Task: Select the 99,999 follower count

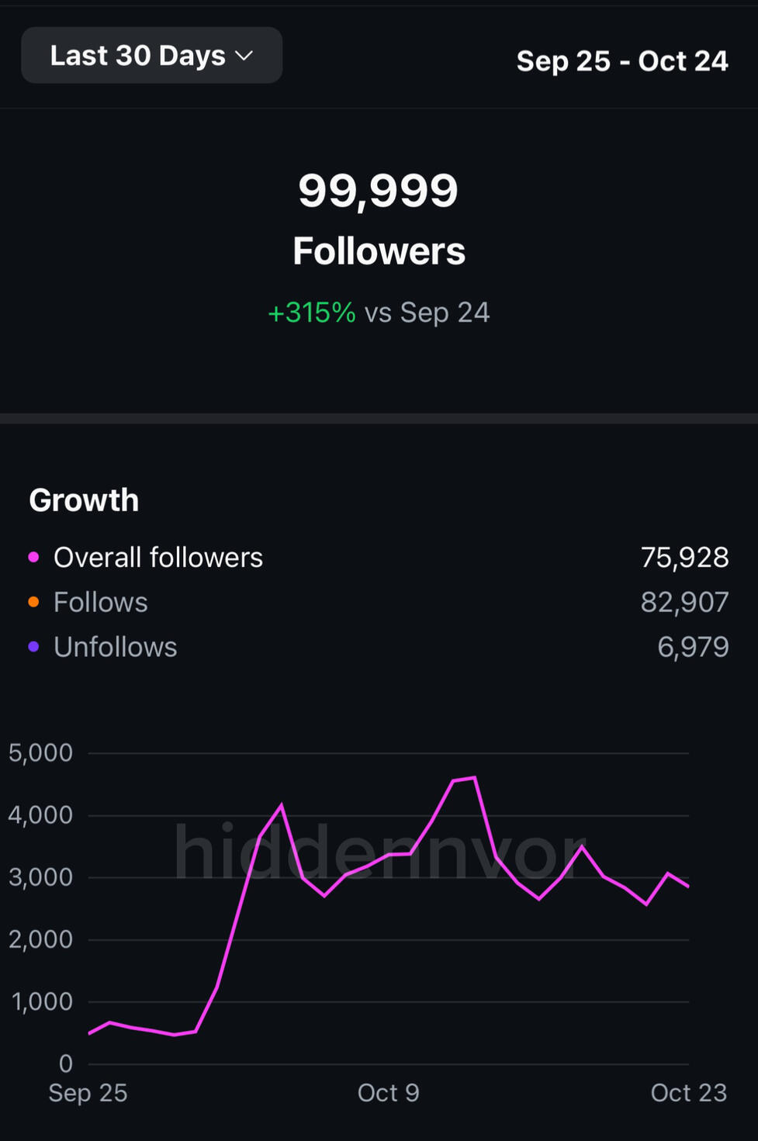Action: [x=379, y=191]
